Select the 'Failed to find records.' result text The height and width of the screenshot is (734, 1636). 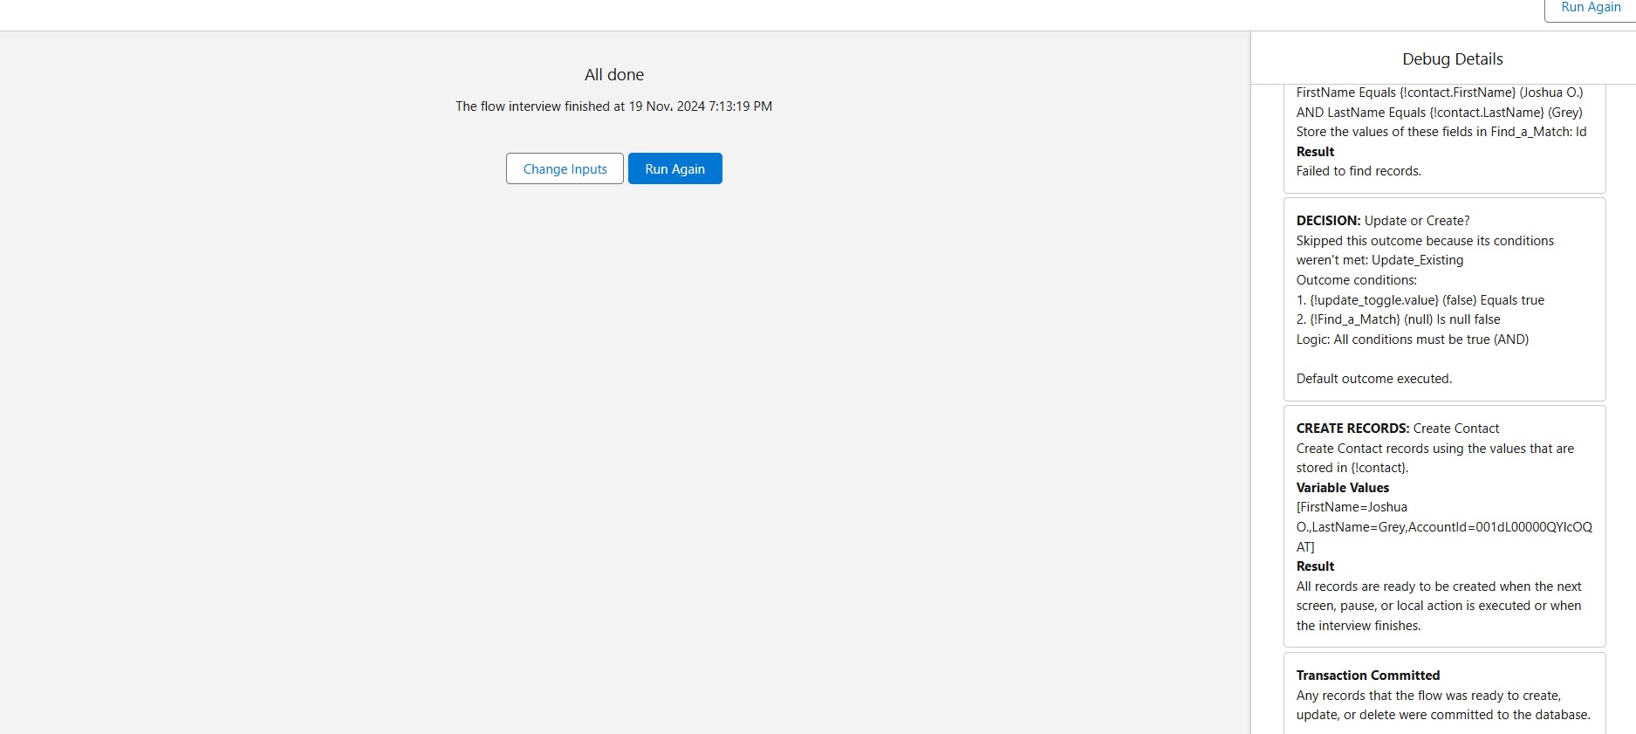point(1359,171)
